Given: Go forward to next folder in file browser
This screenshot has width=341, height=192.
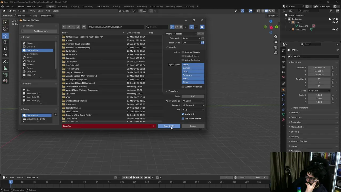Looking at the screenshot, I should click(x=69, y=27).
